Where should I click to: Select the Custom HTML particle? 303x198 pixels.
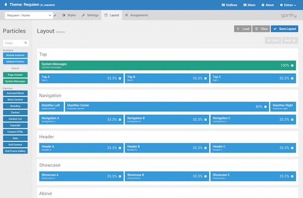tap(15, 132)
